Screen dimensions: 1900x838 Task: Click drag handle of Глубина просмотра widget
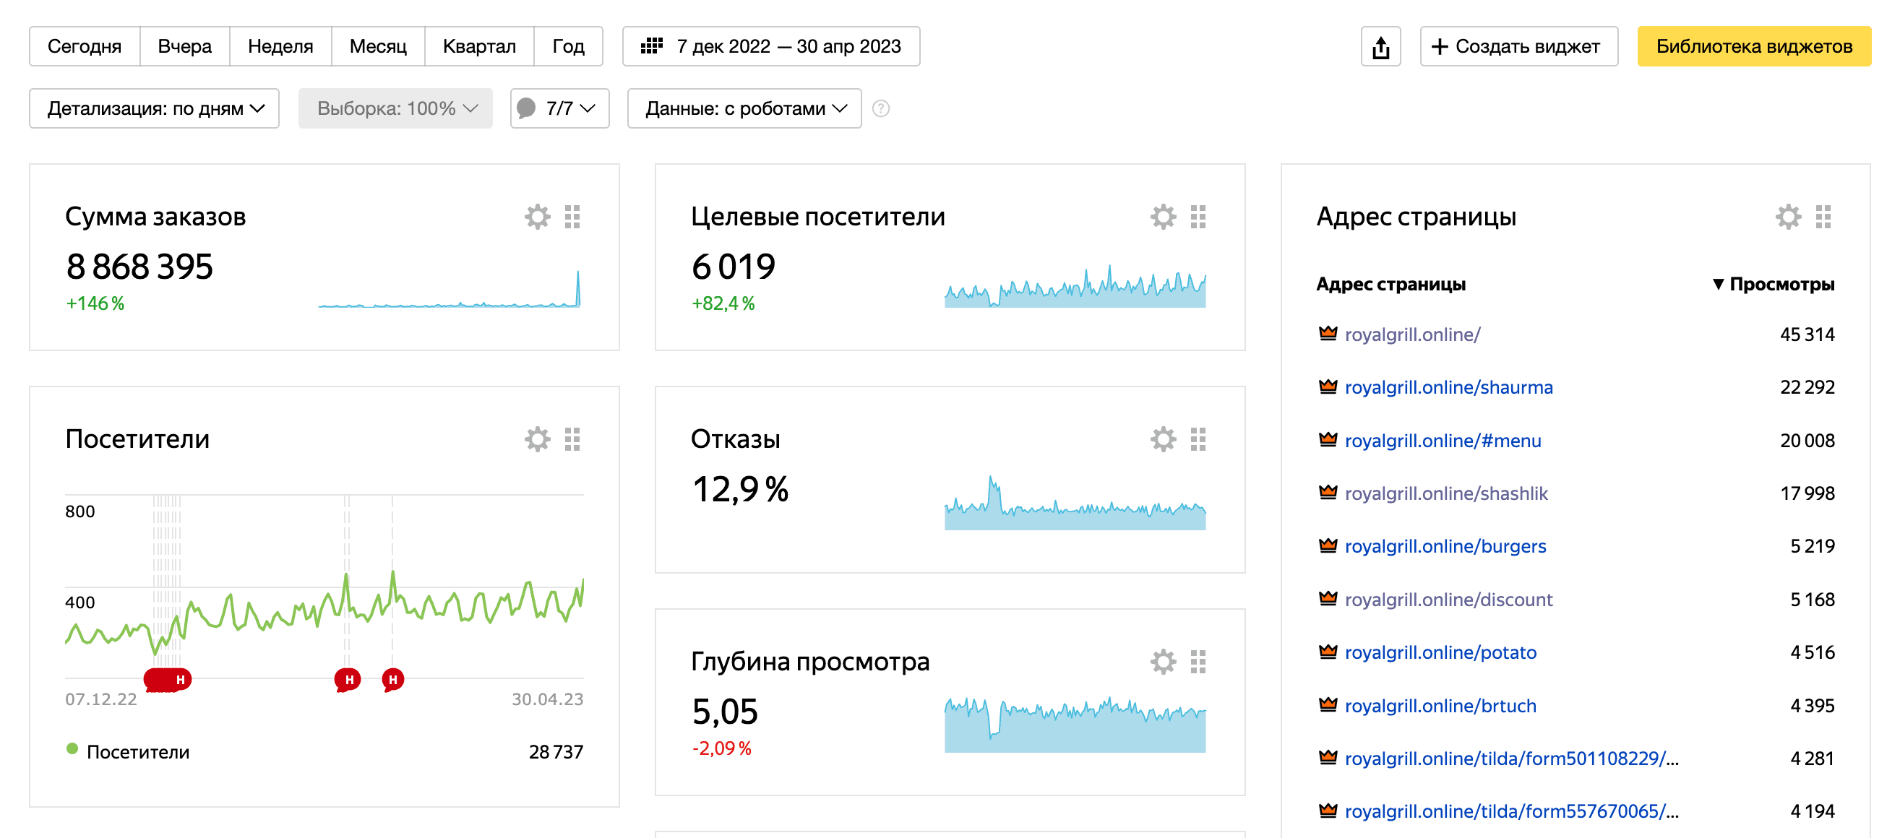click(x=1198, y=662)
